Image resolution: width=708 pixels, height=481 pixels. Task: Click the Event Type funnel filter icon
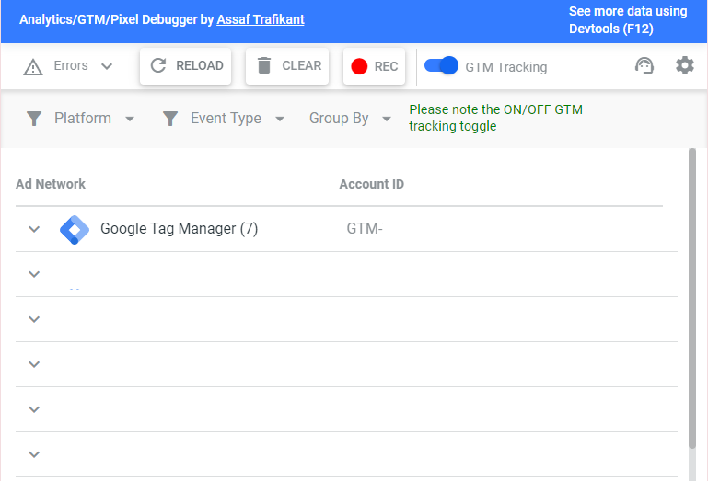pos(170,119)
